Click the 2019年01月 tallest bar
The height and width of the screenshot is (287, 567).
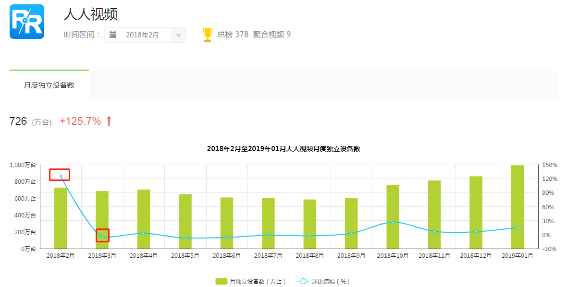coord(517,206)
